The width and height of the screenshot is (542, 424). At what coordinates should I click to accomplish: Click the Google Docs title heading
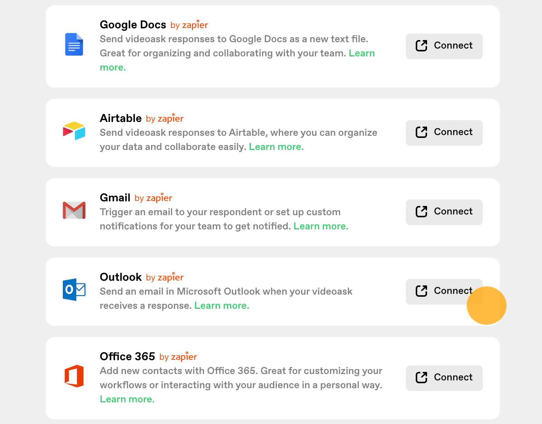click(x=133, y=24)
